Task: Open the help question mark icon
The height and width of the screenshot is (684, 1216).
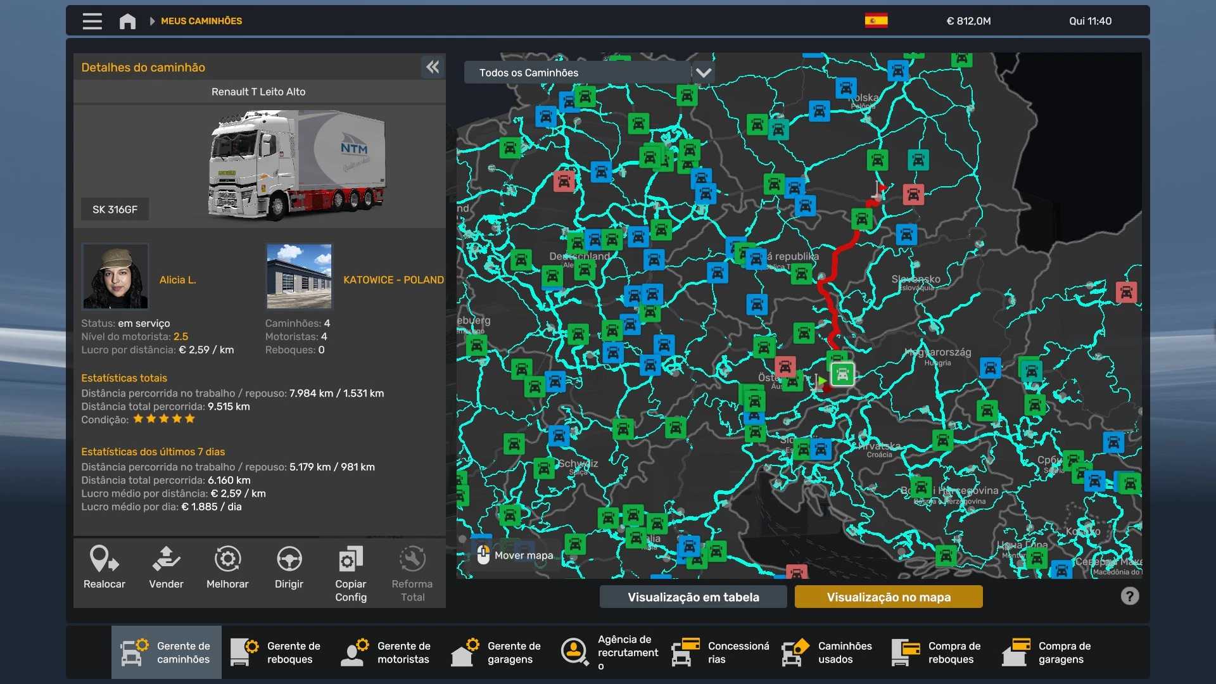Action: coord(1129,596)
